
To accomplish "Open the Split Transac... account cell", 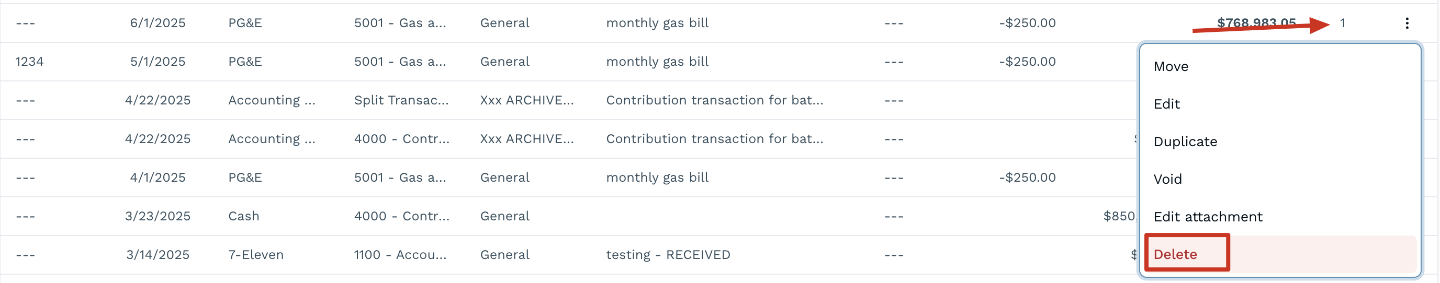I will click(x=401, y=100).
